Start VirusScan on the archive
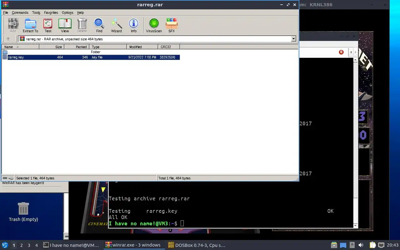The height and width of the screenshot is (250, 400). click(154, 25)
